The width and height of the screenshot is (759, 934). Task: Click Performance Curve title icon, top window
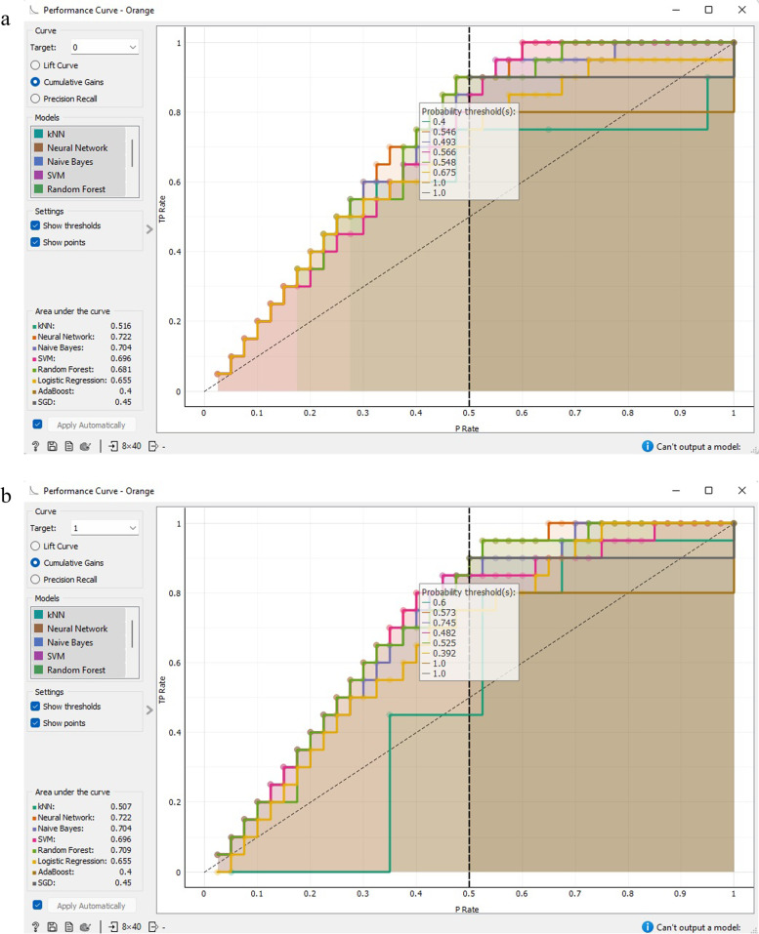pyautogui.click(x=34, y=10)
